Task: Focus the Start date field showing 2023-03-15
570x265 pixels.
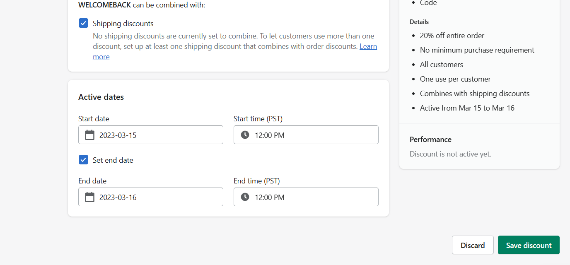Action: [151, 135]
